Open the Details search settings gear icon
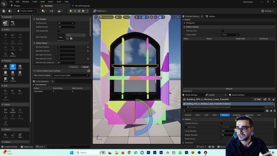The image size is (277, 156). pyautogui.click(x=274, y=111)
